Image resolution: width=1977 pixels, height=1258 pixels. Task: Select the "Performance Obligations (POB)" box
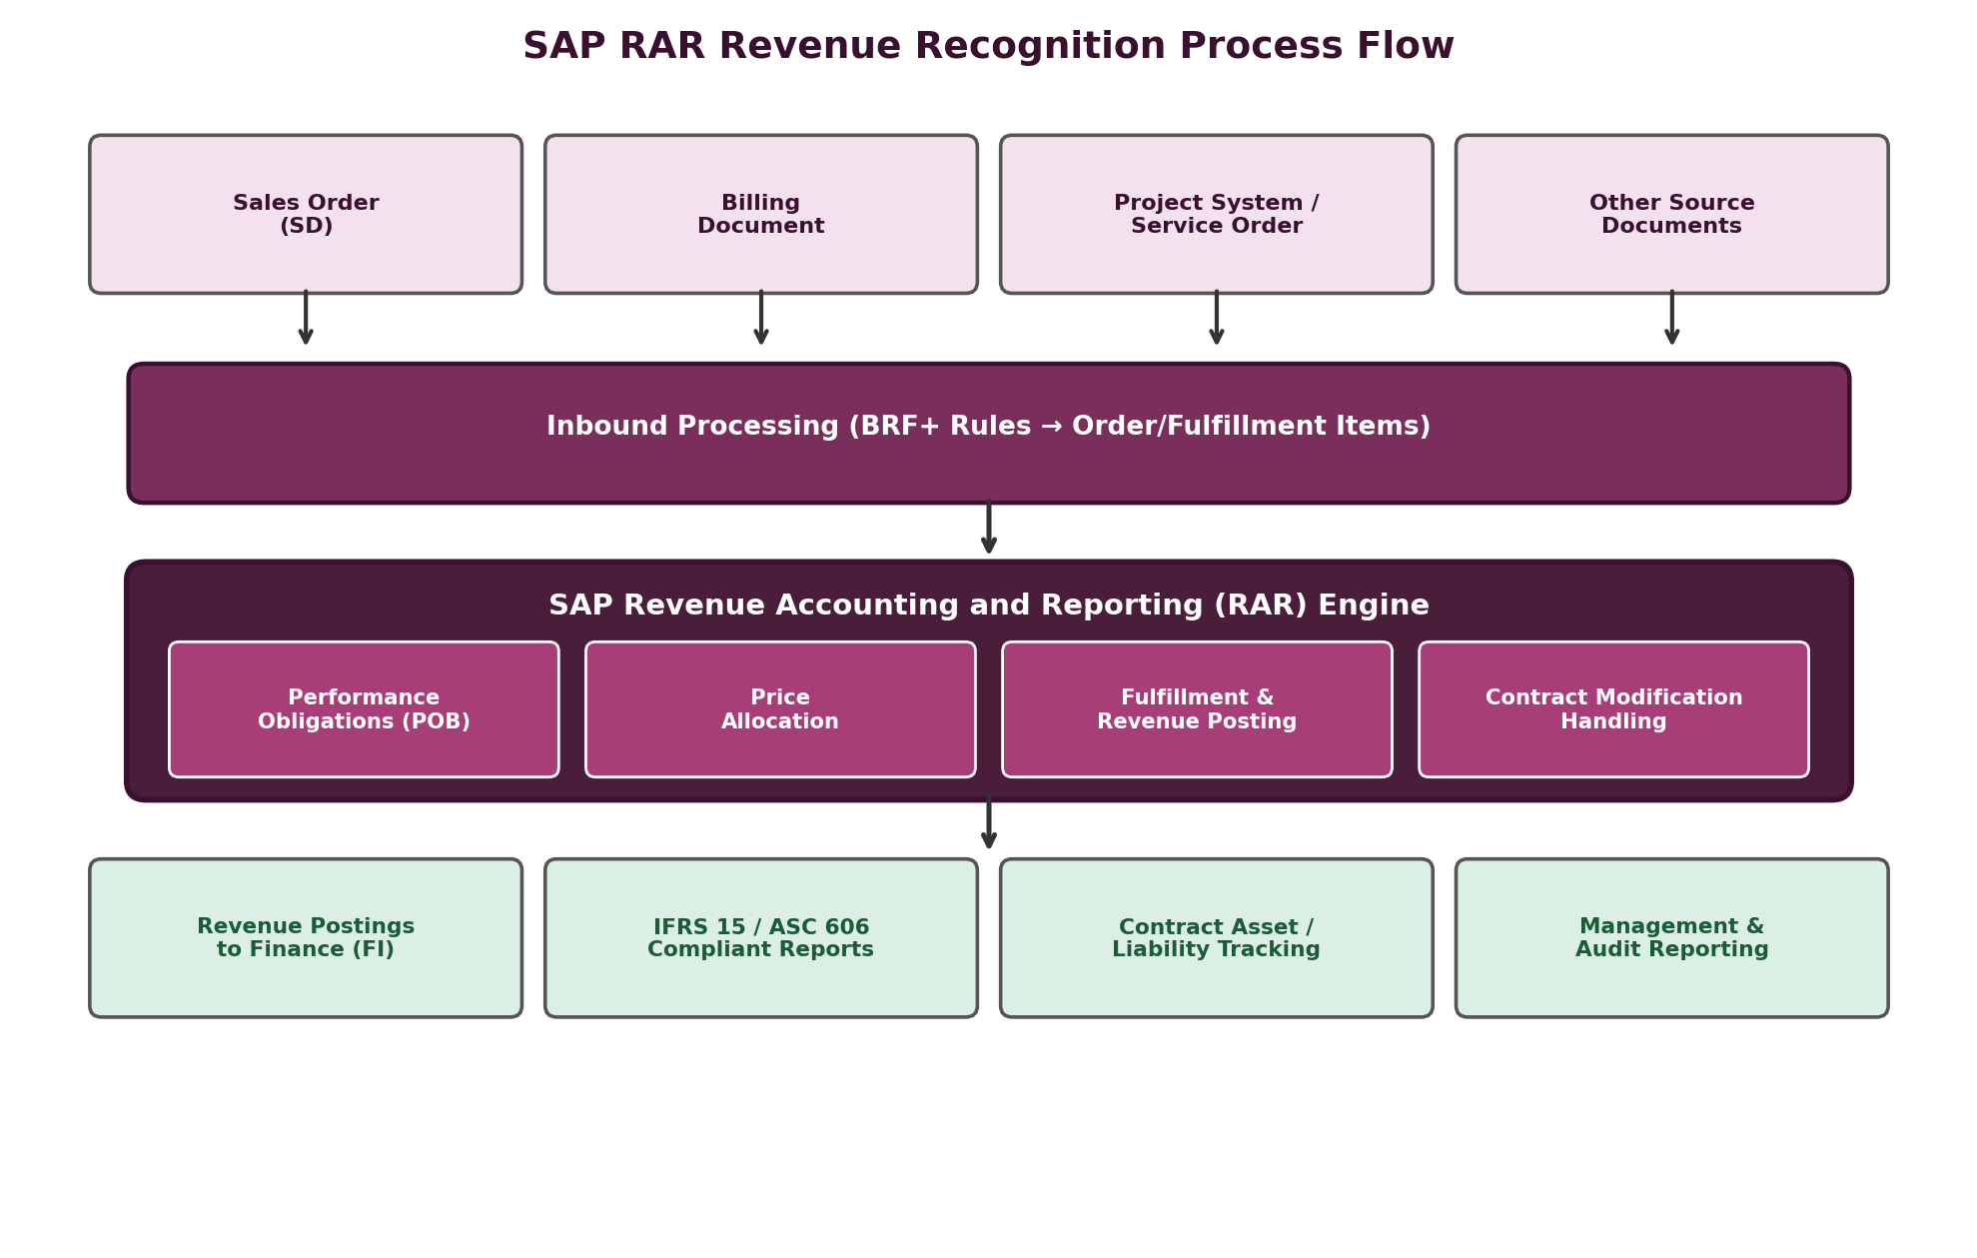(x=364, y=709)
